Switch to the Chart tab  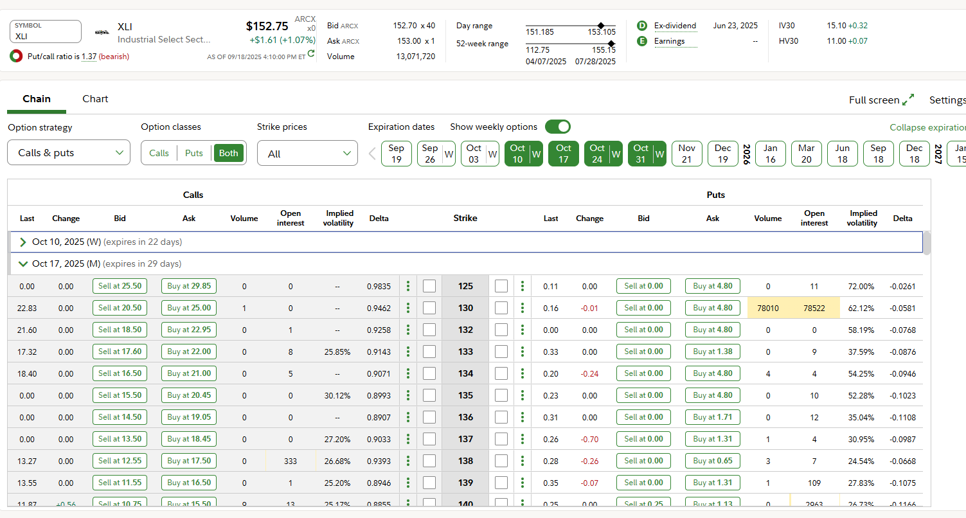coord(95,99)
